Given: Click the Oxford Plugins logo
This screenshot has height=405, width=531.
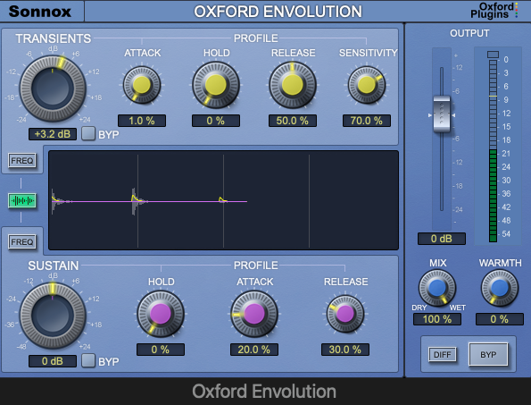Looking at the screenshot, I should coord(494,11).
